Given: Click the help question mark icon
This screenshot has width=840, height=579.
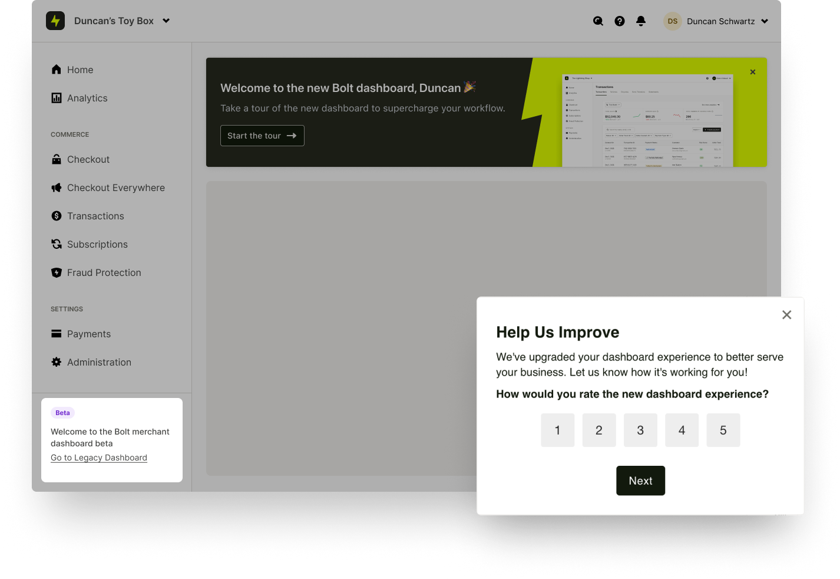Looking at the screenshot, I should (620, 21).
